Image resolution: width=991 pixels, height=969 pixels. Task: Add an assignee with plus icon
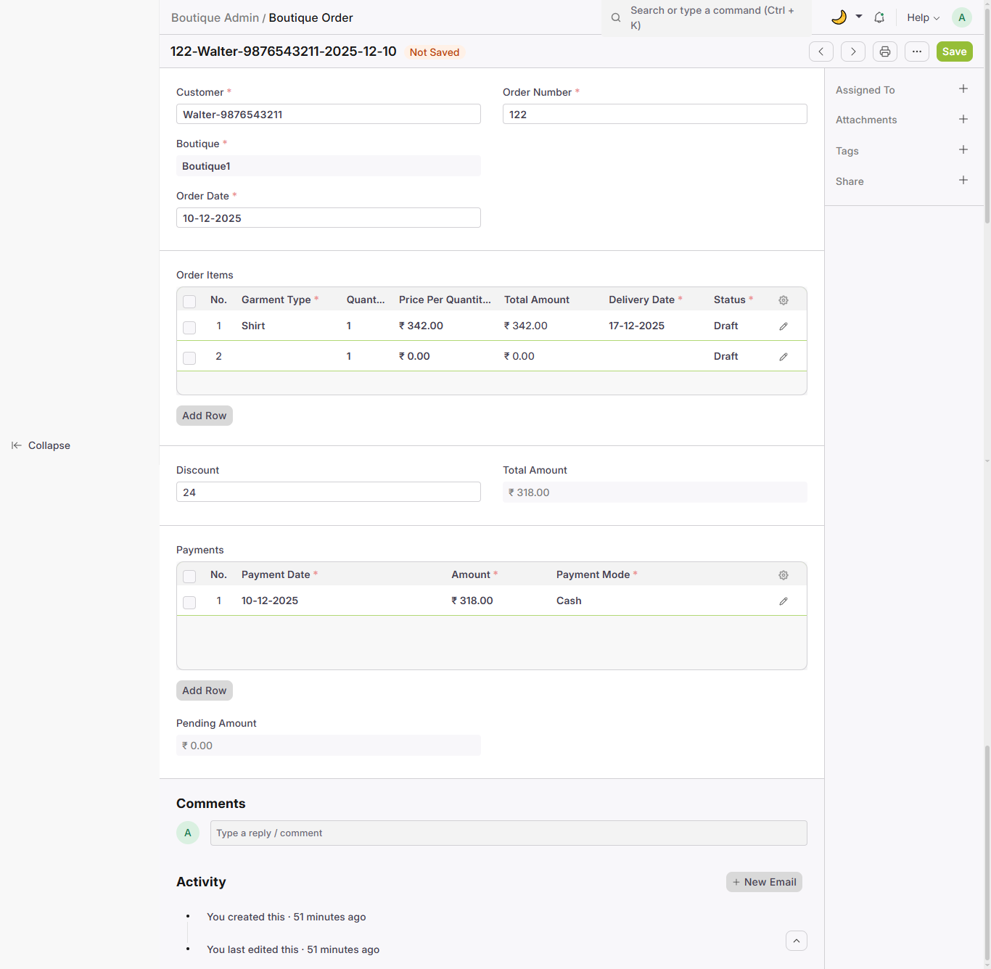963,88
